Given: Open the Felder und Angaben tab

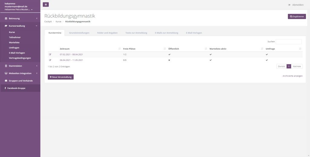Looking at the screenshot, I should coord(107,33).
